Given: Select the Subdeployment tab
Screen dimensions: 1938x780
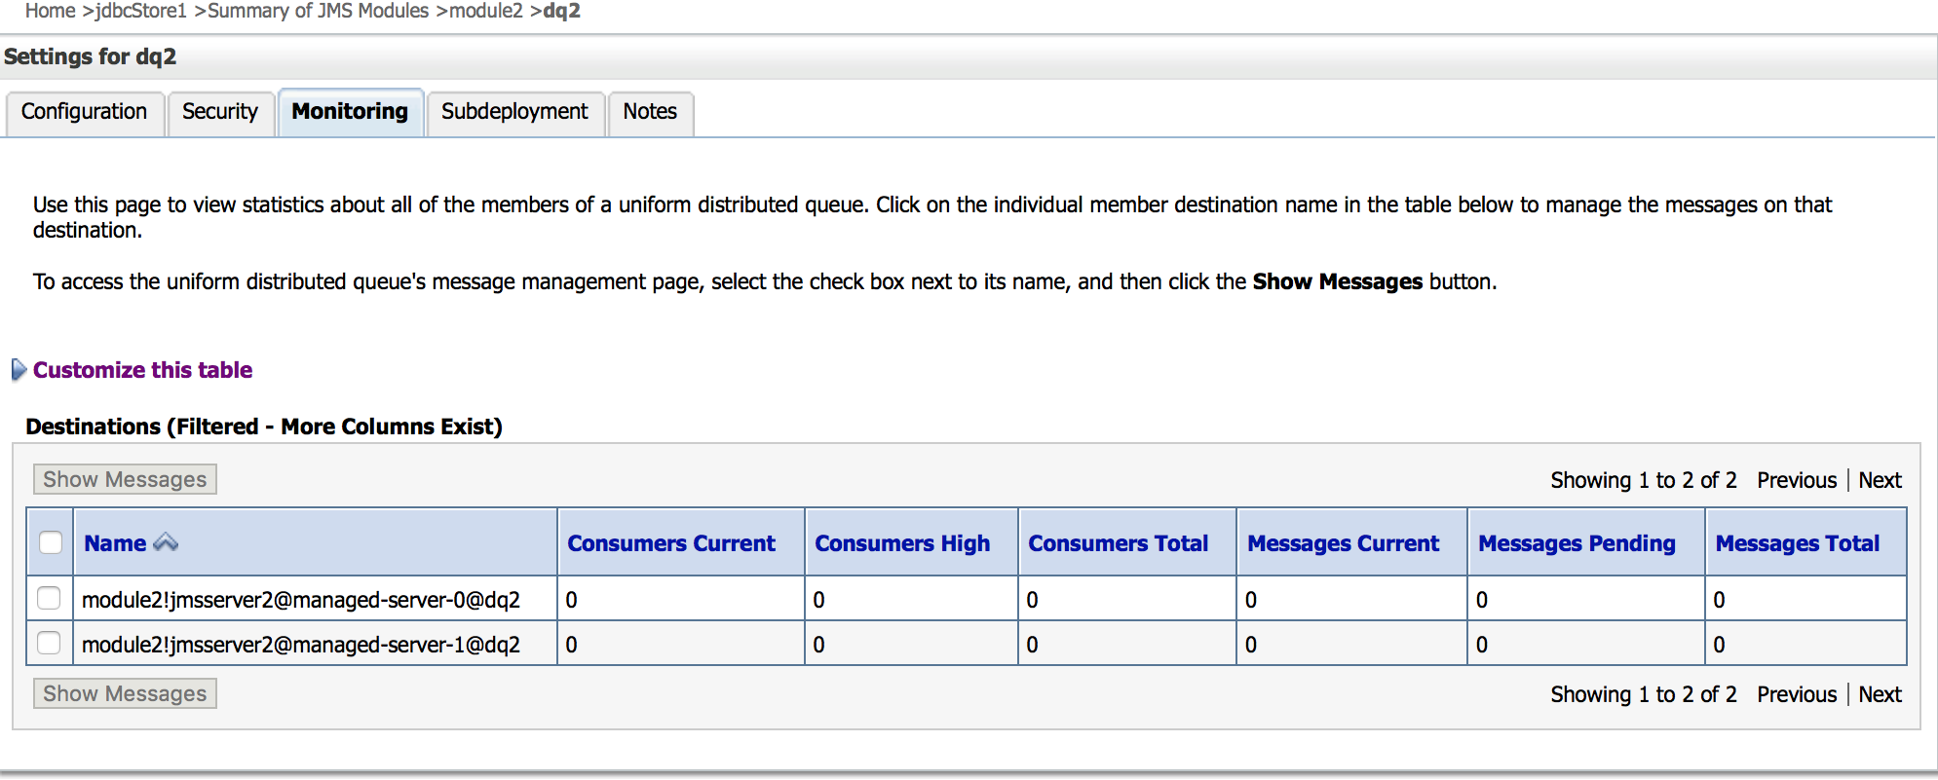Looking at the screenshot, I should (x=514, y=112).
